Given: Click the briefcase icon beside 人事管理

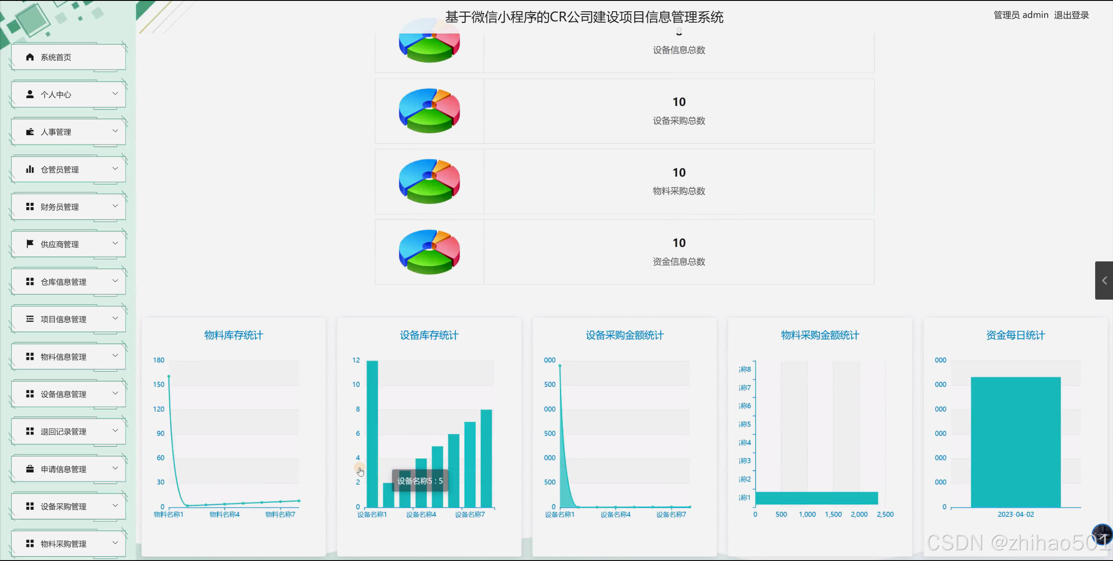Looking at the screenshot, I should click(x=29, y=132).
